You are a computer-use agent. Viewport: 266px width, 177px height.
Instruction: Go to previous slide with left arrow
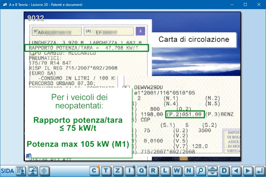(236, 171)
